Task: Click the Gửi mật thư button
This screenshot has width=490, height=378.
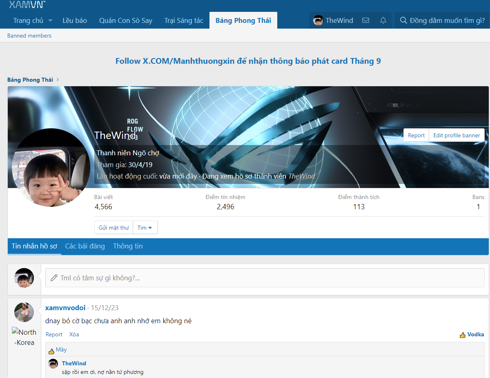Action: tap(114, 228)
